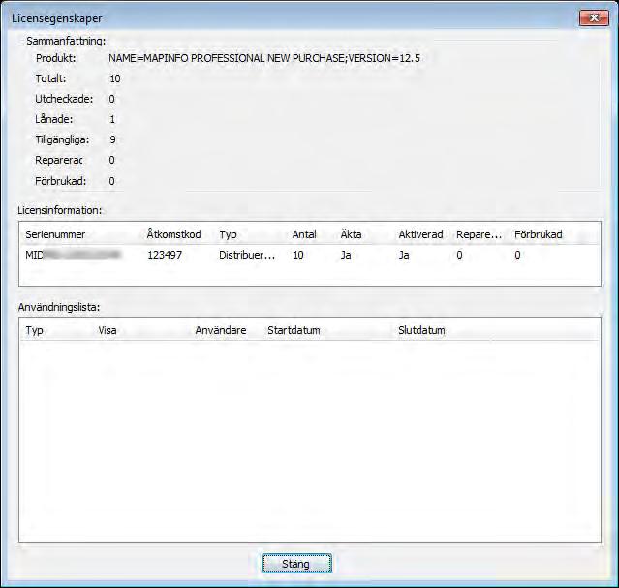Click the Aktiverad column header
Screen dimensions: 619x588
point(420,234)
